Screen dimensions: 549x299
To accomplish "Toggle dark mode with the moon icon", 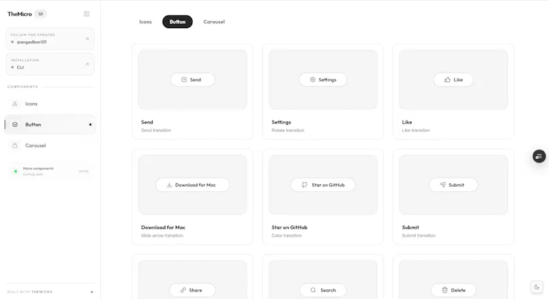I will 537,287.
